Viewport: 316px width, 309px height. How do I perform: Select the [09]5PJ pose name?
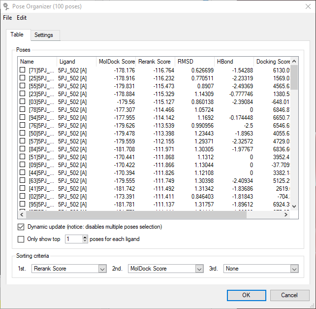tap(41, 165)
